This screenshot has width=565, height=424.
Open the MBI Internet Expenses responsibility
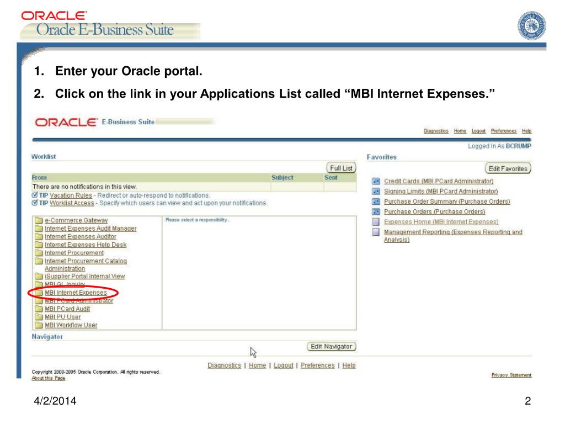(x=76, y=293)
